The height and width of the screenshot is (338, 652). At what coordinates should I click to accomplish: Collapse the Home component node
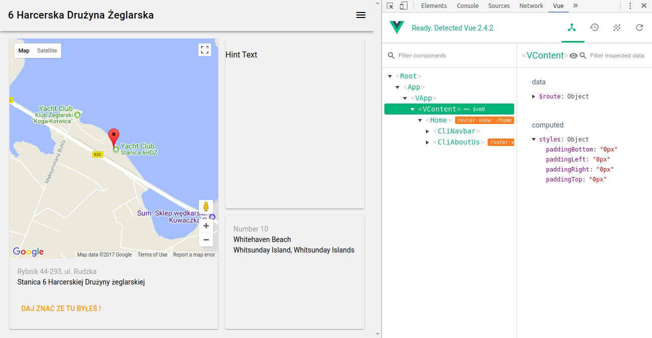[420, 120]
